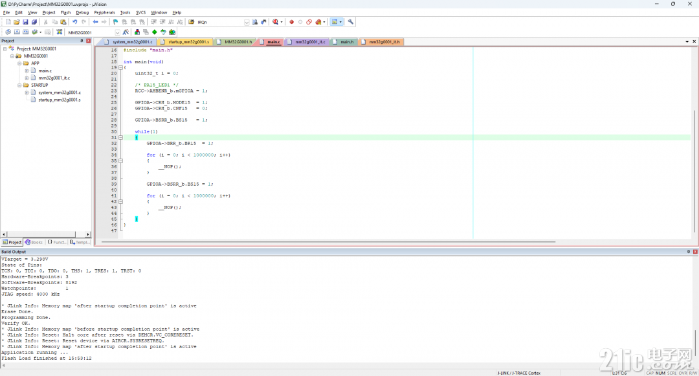Open the Batch Build toolbar icon
699x376 pixels.
[34, 32]
